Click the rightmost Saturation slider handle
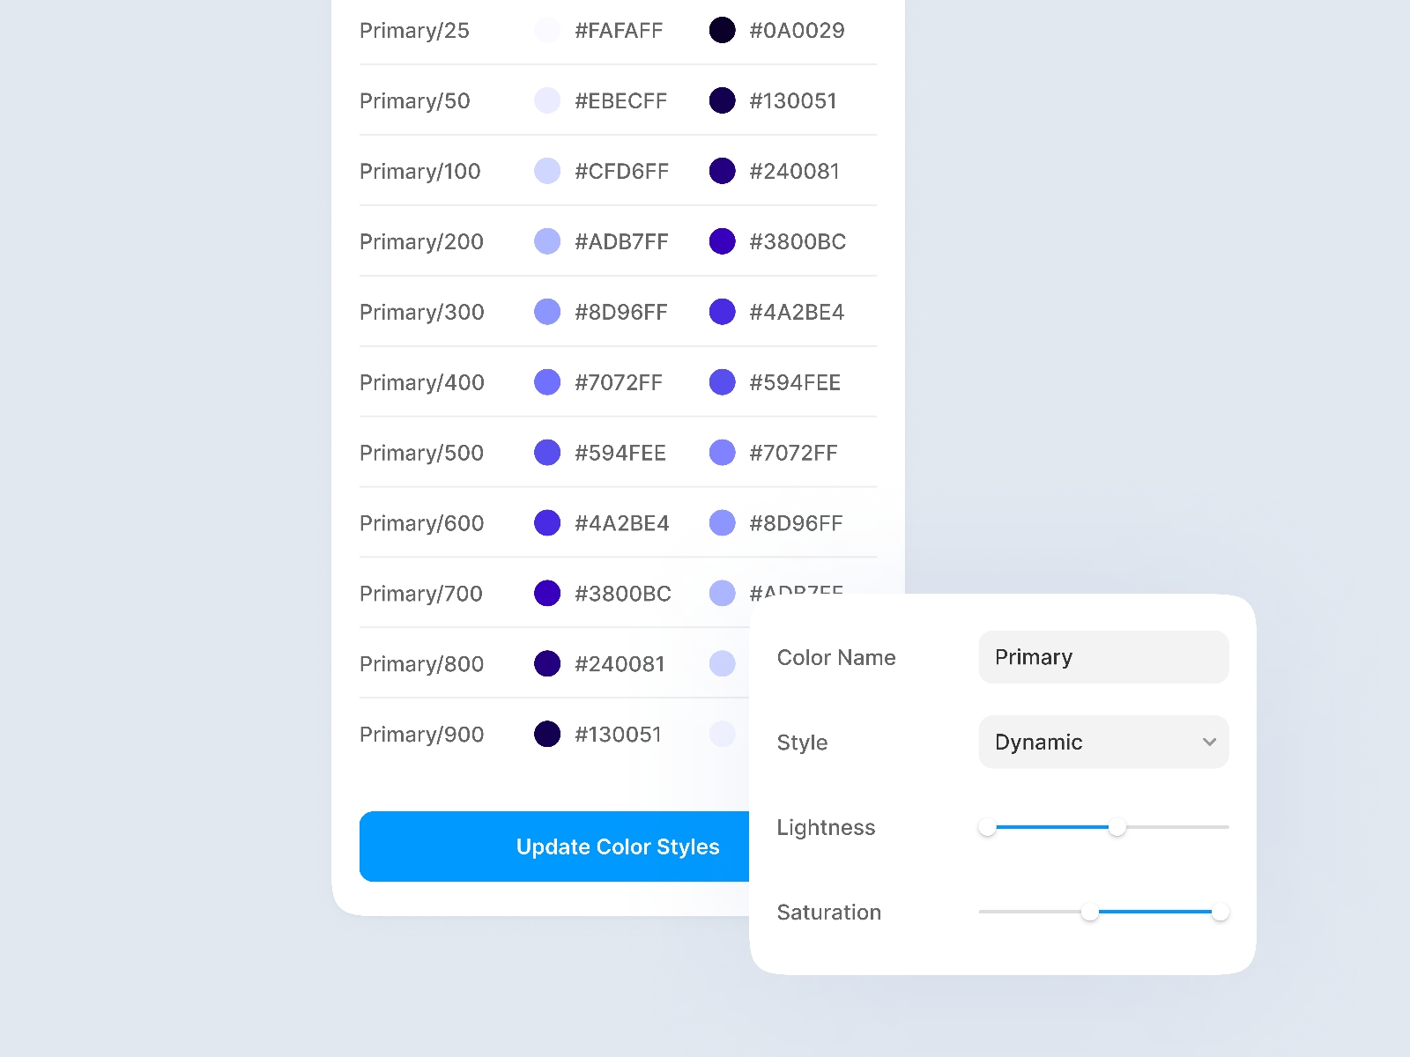1410x1057 pixels. [1221, 912]
